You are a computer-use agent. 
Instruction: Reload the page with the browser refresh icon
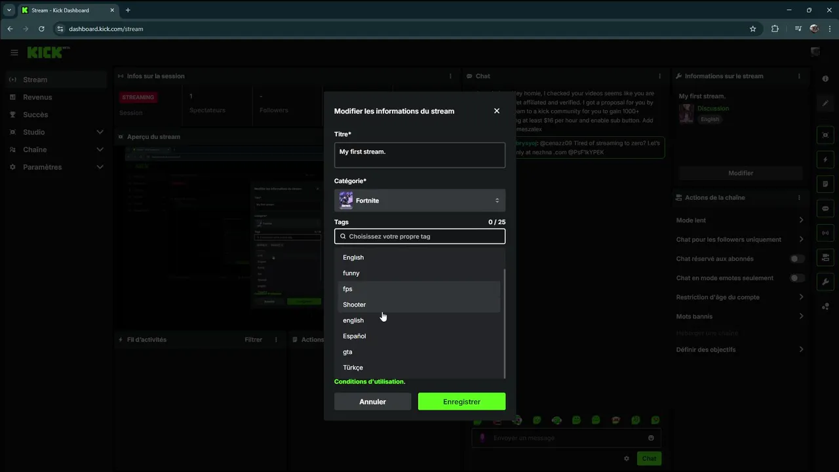(41, 29)
